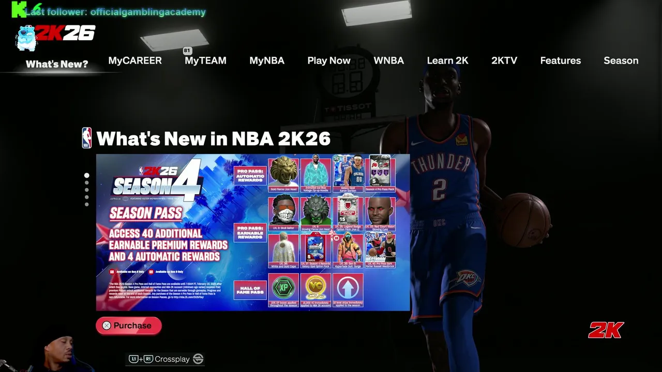The height and width of the screenshot is (372, 662).
Task: Click the Crossplay globe icon
Action: pyautogui.click(x=198, y=359)
